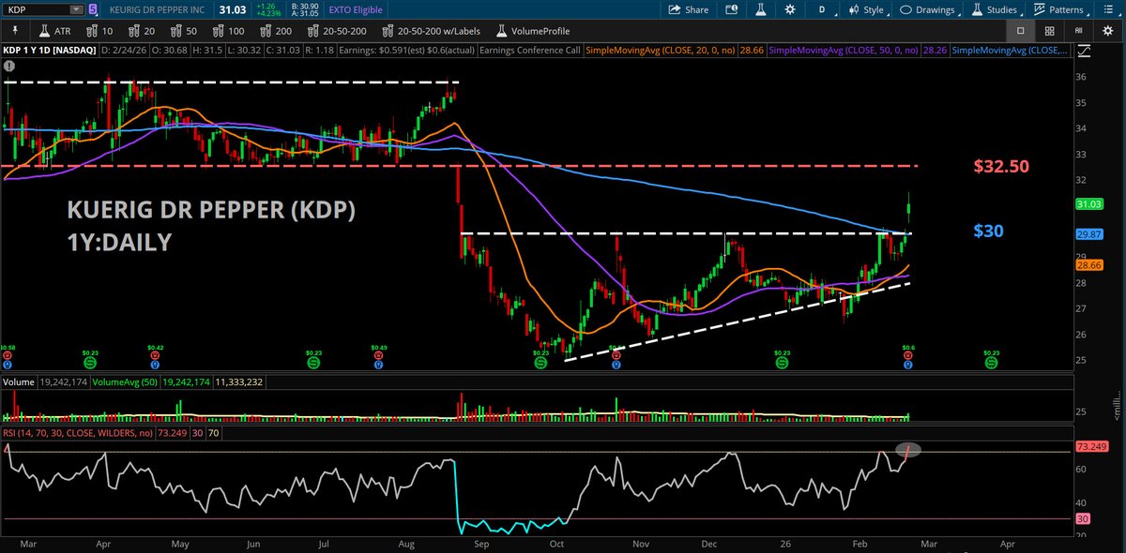Image resolution: width=1126 pixels, height=553 pixels.
Task: Click the Volume study label
Action: pyautogui.click(x=18, y=381)
